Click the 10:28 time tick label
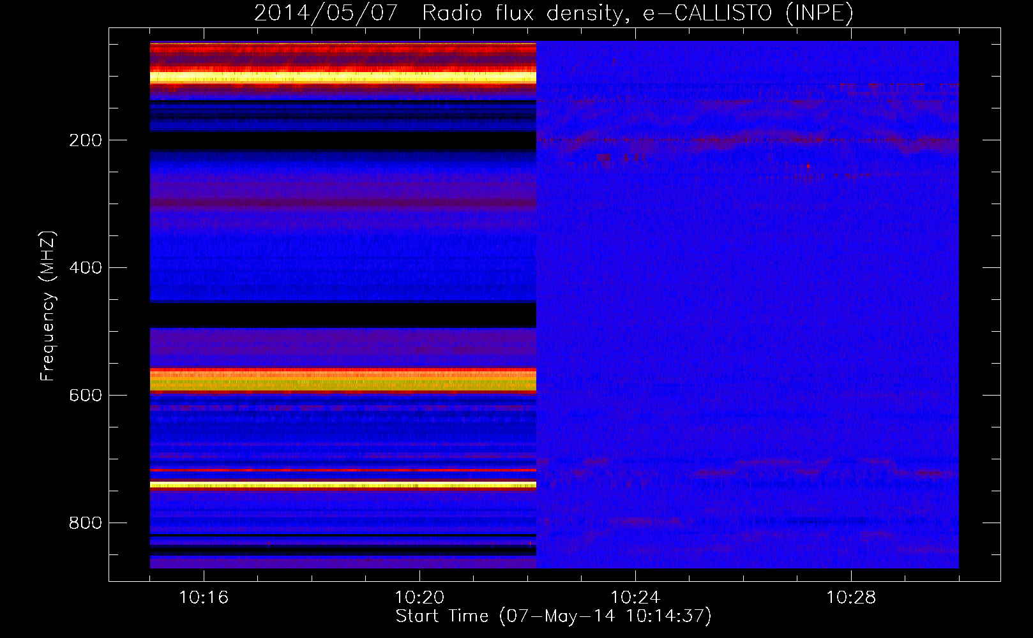 pos(851,598)
